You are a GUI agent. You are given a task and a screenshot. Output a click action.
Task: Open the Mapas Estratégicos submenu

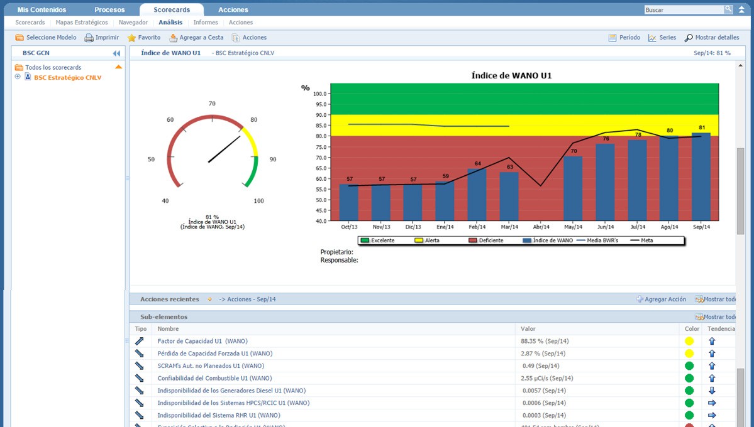click(x=82, y=23)
